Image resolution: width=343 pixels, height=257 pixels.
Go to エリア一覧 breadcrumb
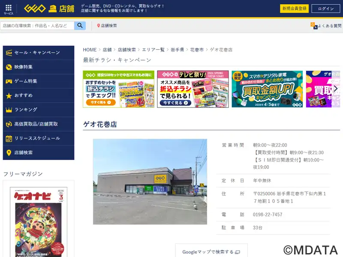(153, 50)
